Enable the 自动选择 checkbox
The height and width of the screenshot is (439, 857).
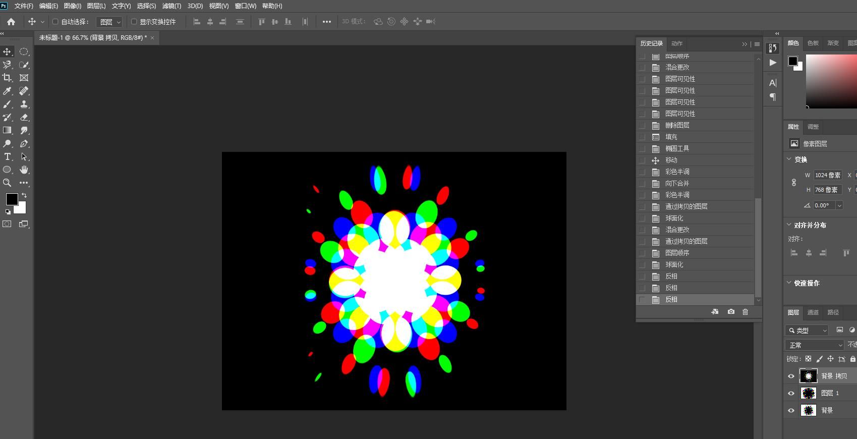[55, 22]
